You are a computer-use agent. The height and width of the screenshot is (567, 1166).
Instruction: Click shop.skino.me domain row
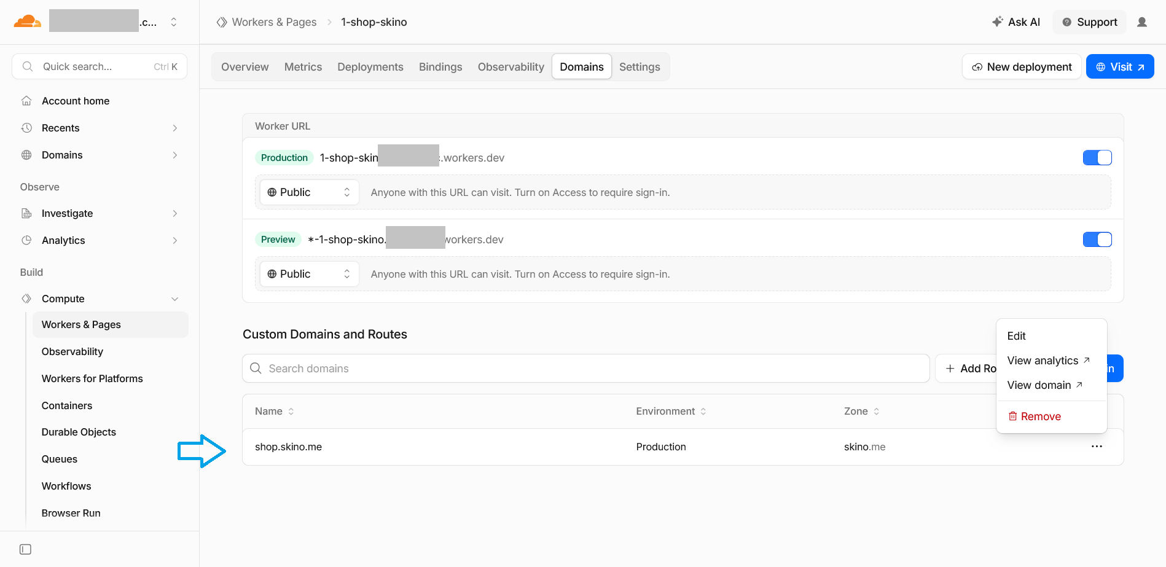pyautogui.click(x=683, y=447)
